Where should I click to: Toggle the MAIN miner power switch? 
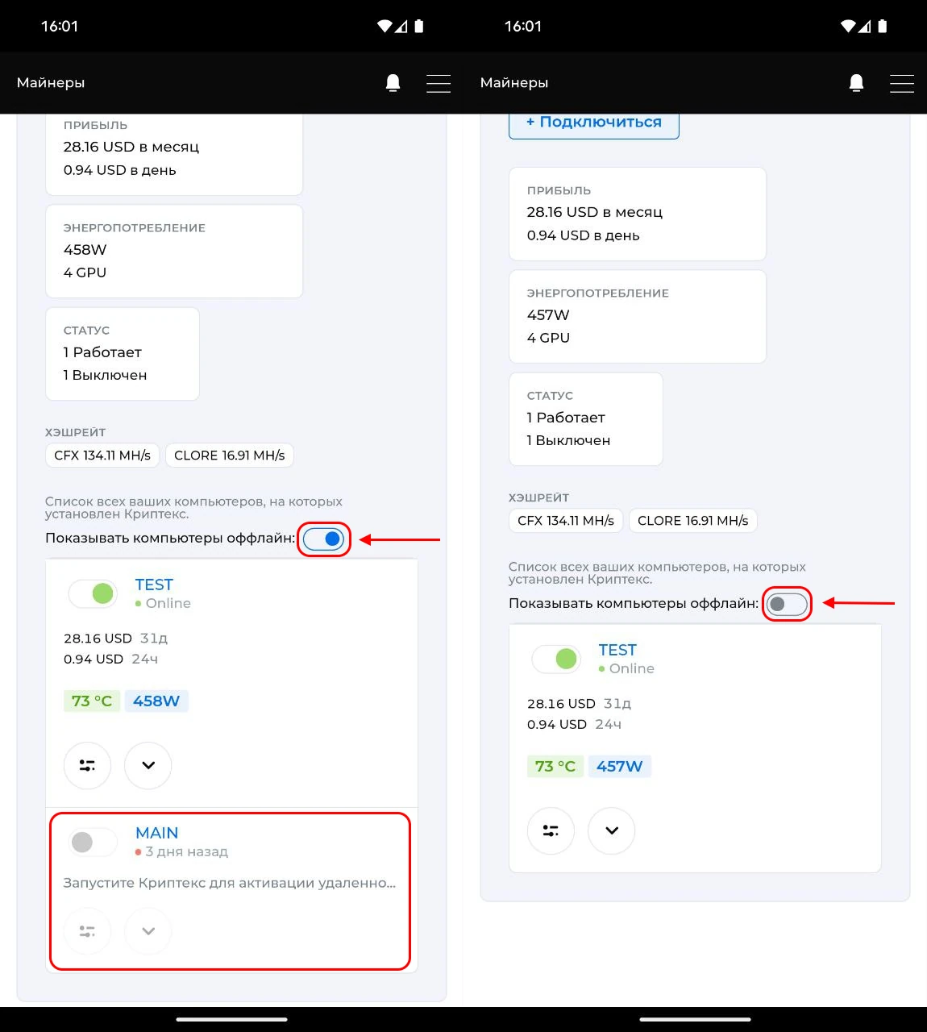coord(92,843)
